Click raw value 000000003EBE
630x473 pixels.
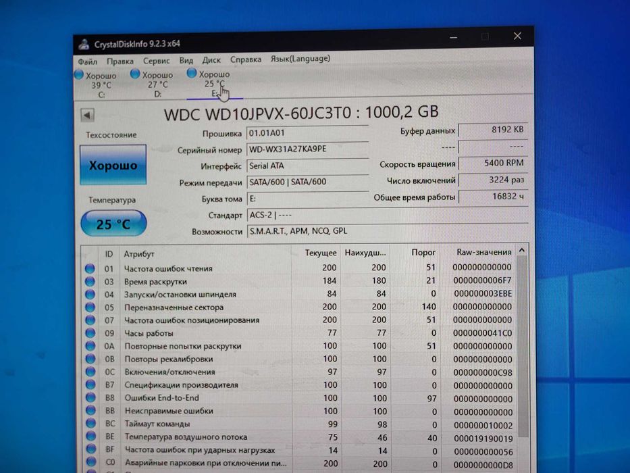[x=483, y=294]
